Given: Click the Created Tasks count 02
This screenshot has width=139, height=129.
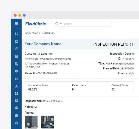Looking at the screenshot, I should pyautogui.click(x=113, y=89).
